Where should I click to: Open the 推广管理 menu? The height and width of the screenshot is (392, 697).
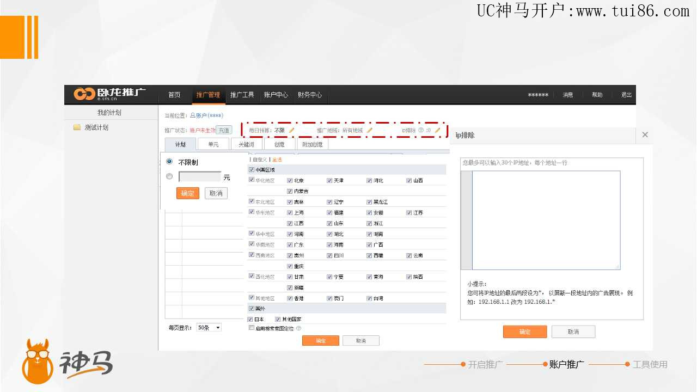208,95
